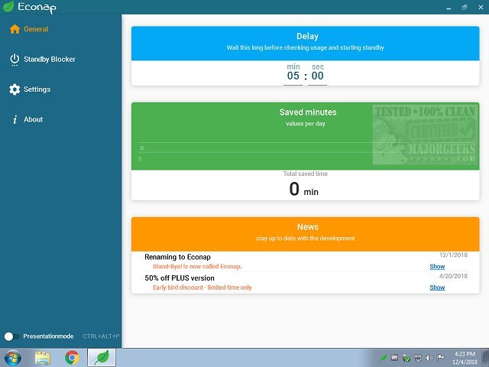Viewport: 489px width, 367px height.
Task: Click the Presentationmode label
Action: tap(48, 336)
